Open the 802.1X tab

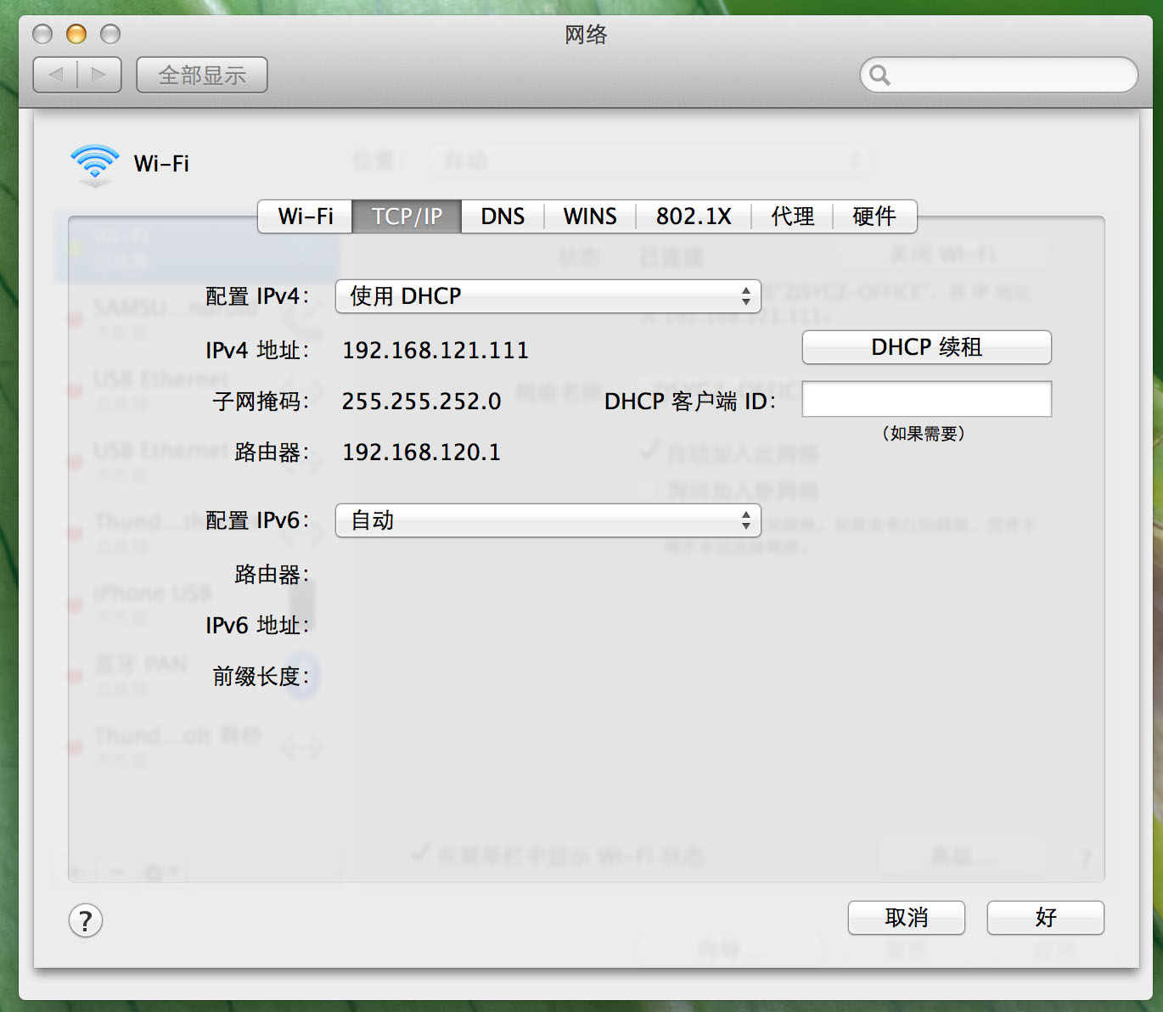pyautogui.click(x=694, y=216)
